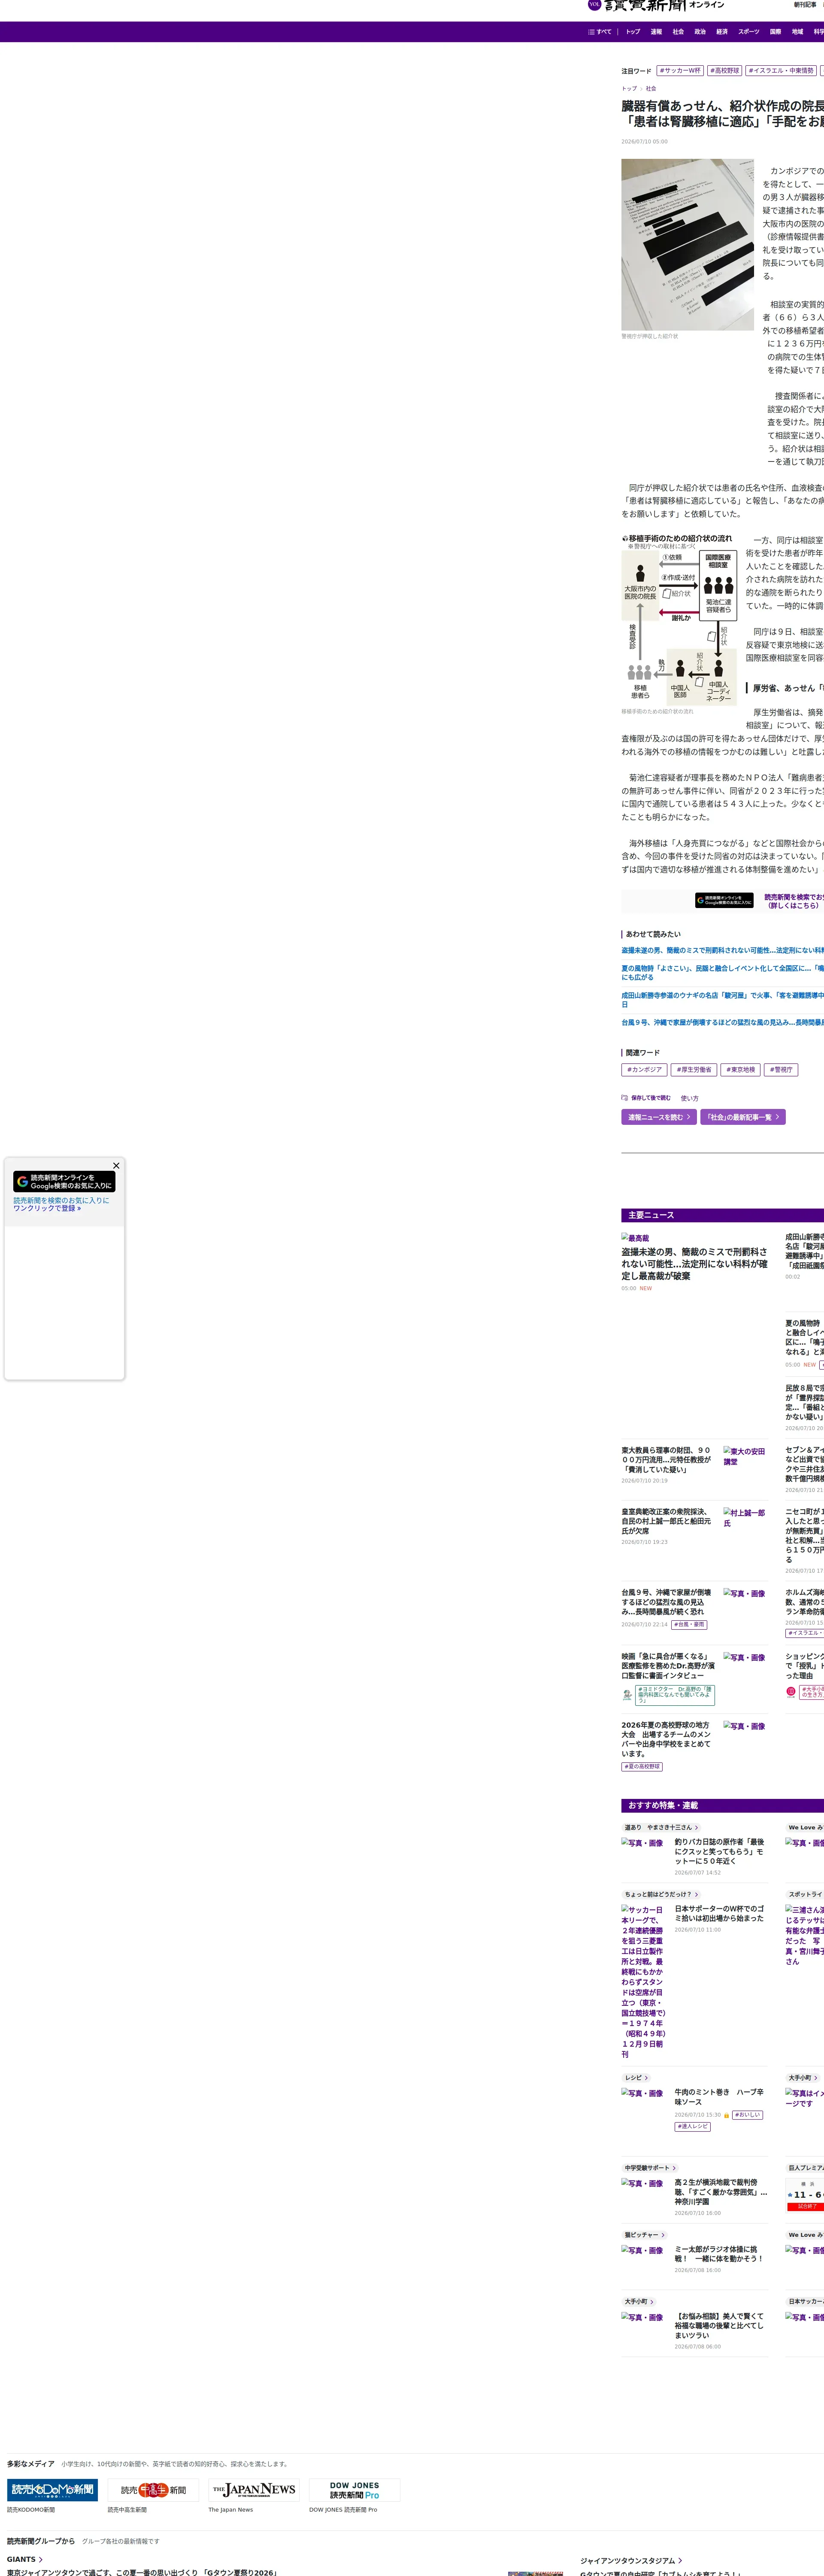The height and width of the screenshot is (2576, 824).
Task: Select the 地域 navigation tab
Action: coord(797,32)
